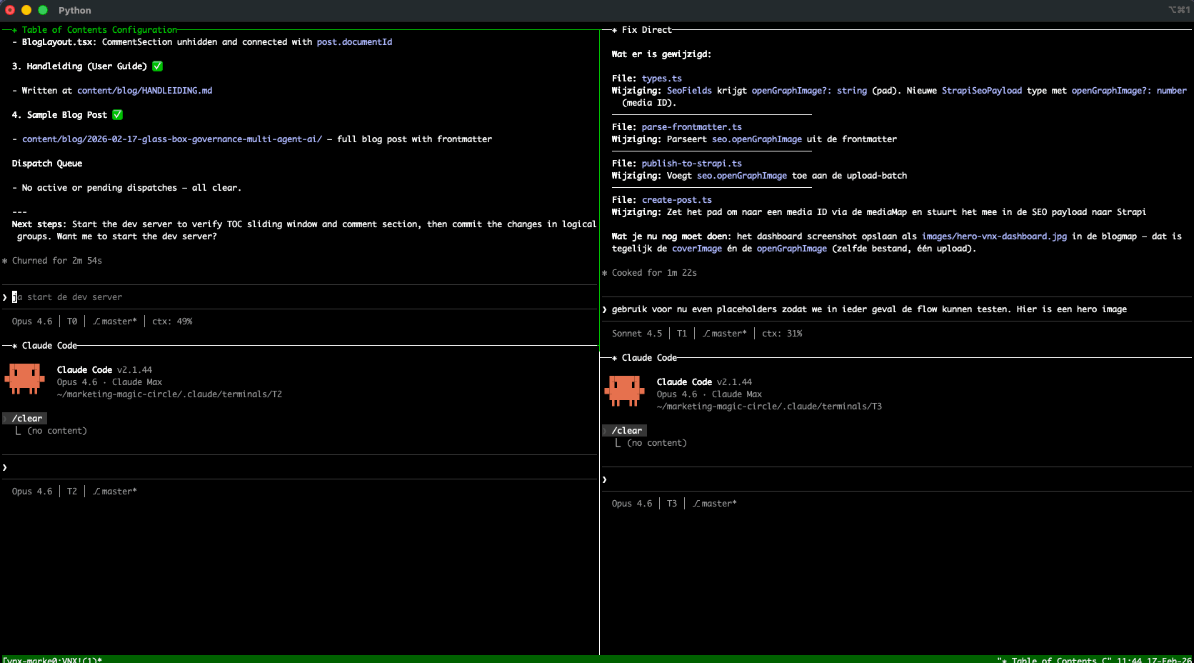Image resolution: width=1194 pixels, height=663 pixels.
Task: Click the ⌥⌘1 shortcut badge in title bar
Action: click(1178, 10)
